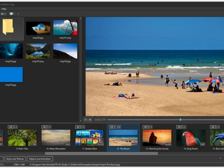
Task: Open the Help menu
Action: point(4,9)
